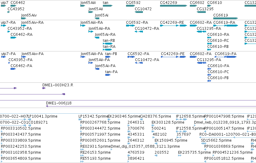Select EST RP003267768.5prime
Image resolution: width=256 pixels, height=163 pixels.
click(81, 125)
